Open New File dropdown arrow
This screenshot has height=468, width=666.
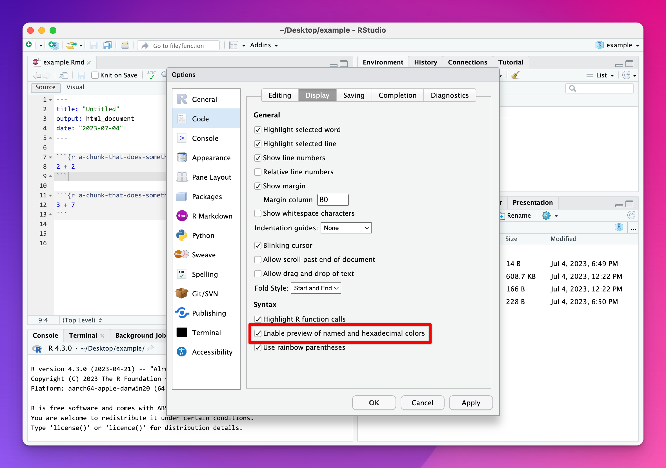pyautogui.click(x=41, y=46)
